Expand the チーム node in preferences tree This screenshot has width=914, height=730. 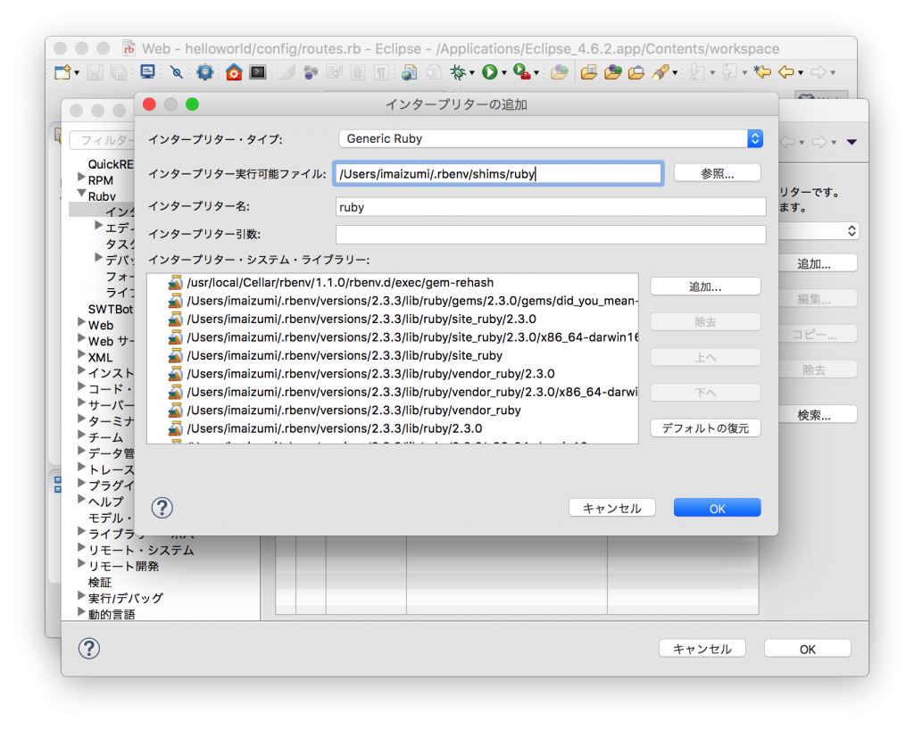(x=81, y=435)
